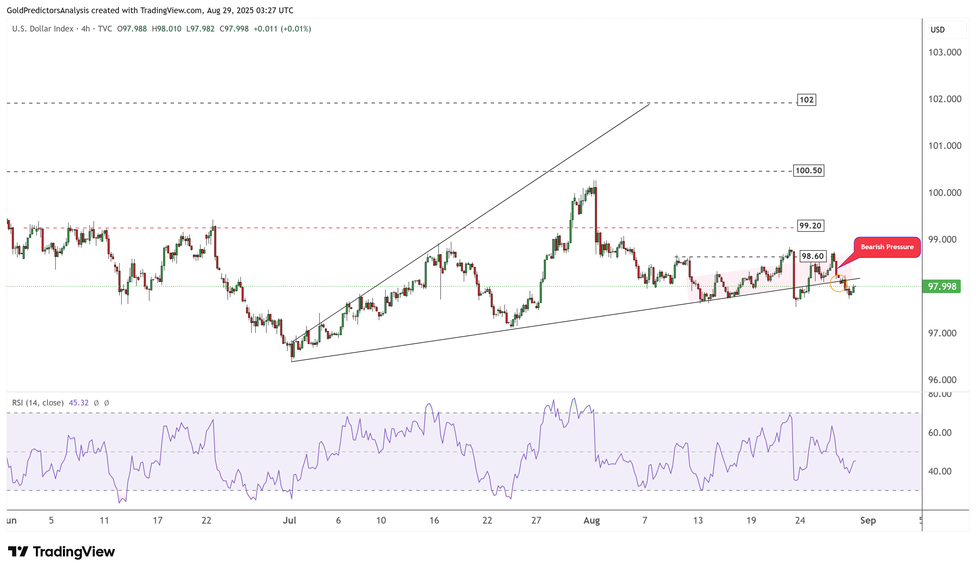Click the 102 resistance level label
The height and width of the screenshot is (572, 976).
click(806, 100)
